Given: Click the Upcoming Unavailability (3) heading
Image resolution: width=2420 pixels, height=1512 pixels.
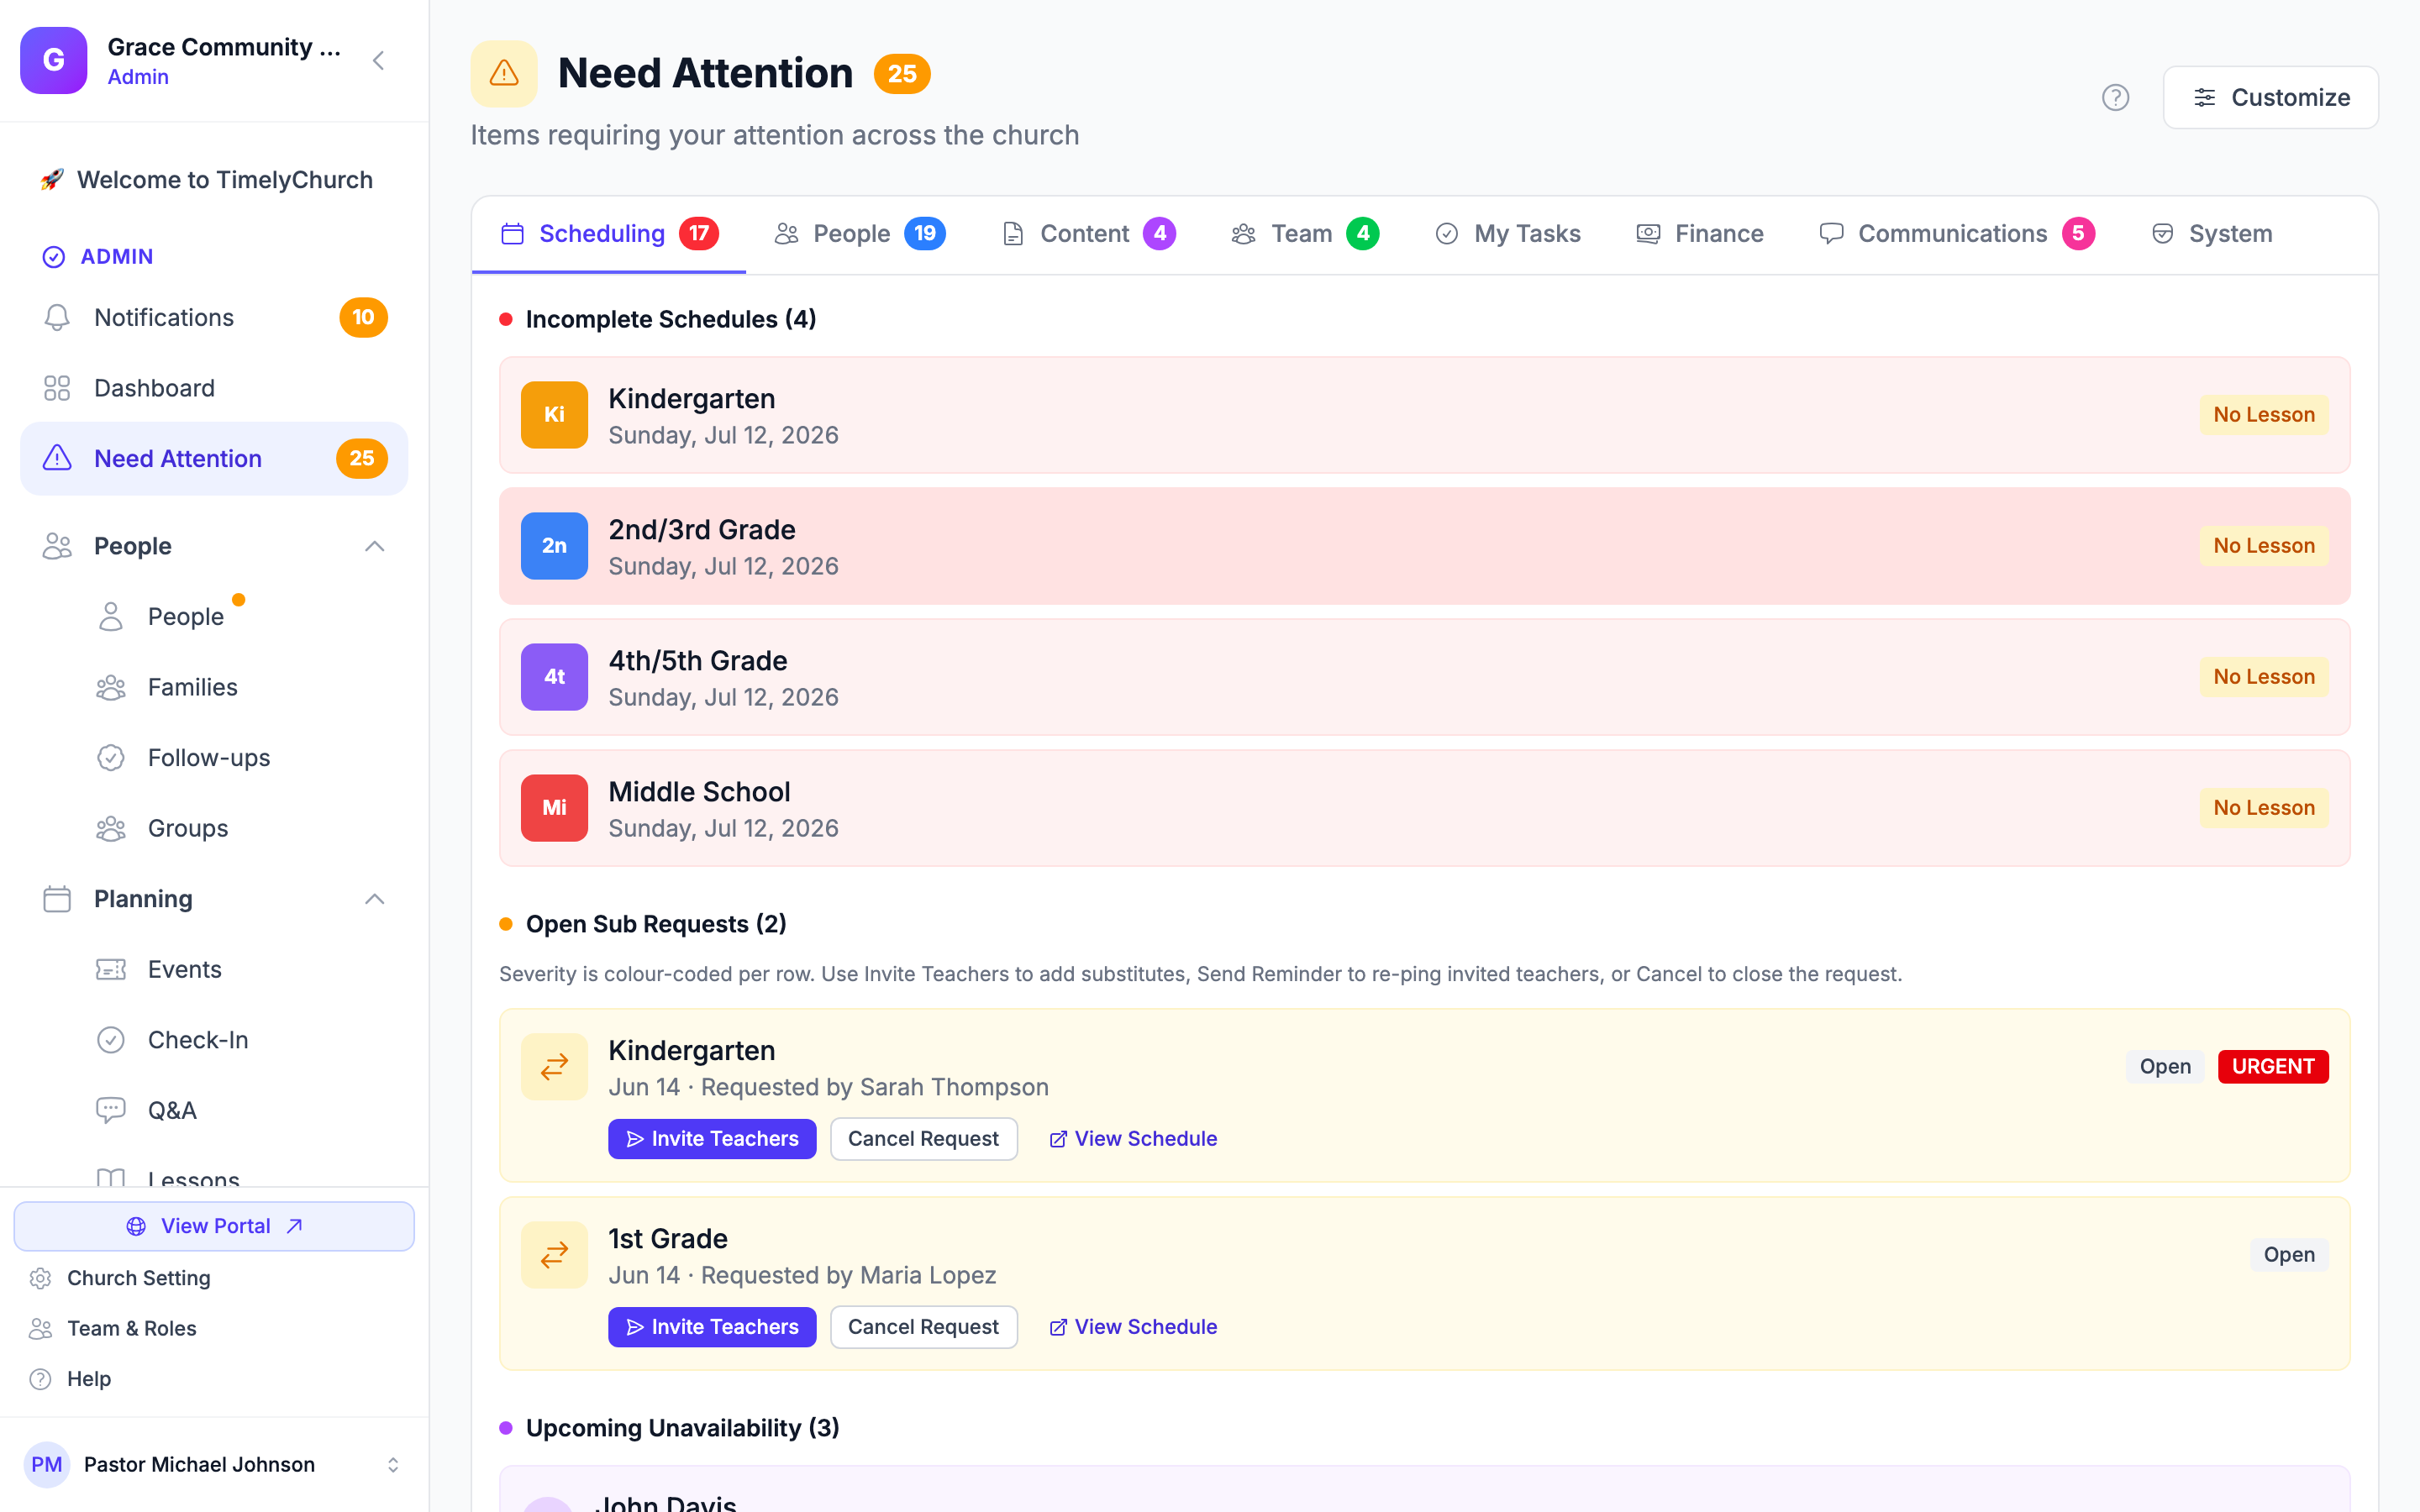Looking at the screenshot, I should click(682, 1428).
